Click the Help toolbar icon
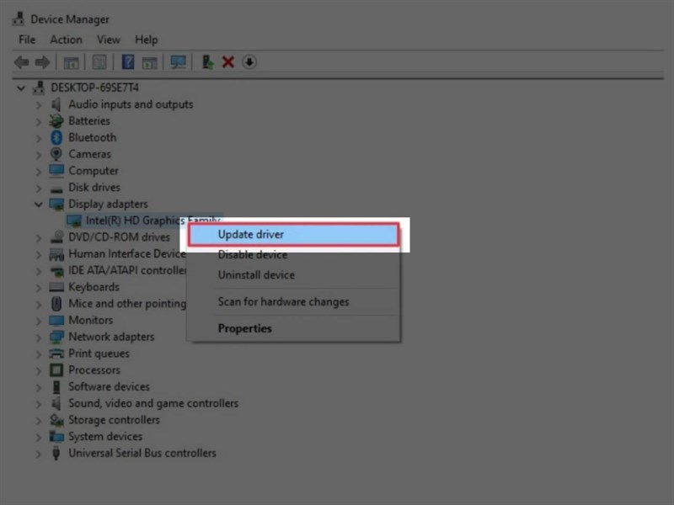The image size is (674, 505). 126,62
